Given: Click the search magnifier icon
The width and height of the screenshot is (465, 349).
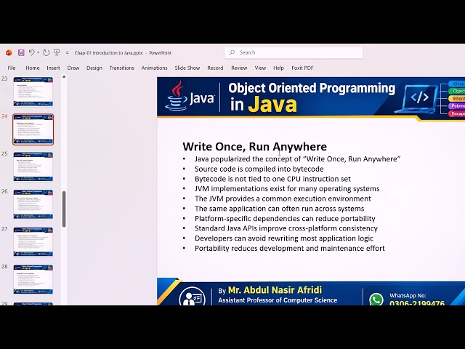Looking at the screenshot, I should 232,52.
